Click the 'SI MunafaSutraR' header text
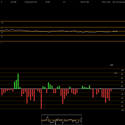Viewport: 125px width, 125px height. pos(31,2)
